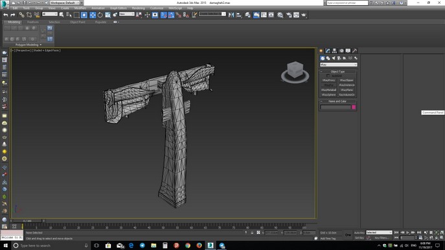Screen dimensions: 445x250
Task: Click the VRaySphere object button
Action: [329, 95]
